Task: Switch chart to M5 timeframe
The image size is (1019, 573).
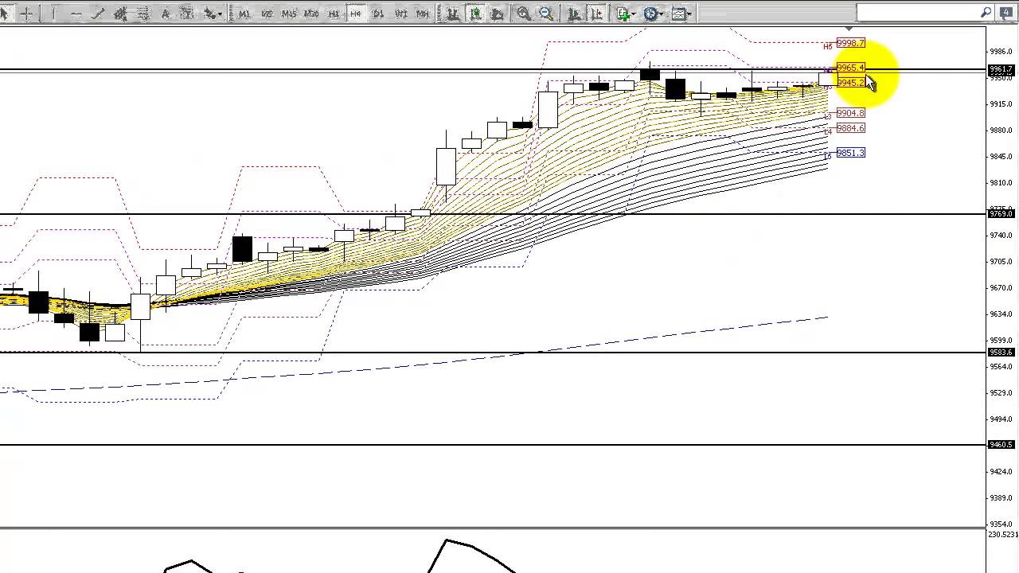Action: coord(267,14)
